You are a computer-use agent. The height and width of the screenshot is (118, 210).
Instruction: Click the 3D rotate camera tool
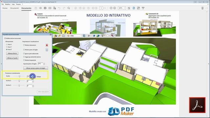click(x=55, y=36)
